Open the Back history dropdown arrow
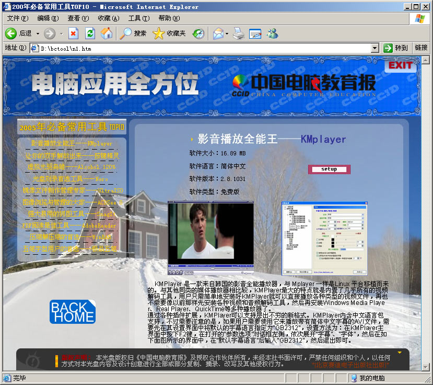Viewport: 433px width, 385px height. coord(38,34)
